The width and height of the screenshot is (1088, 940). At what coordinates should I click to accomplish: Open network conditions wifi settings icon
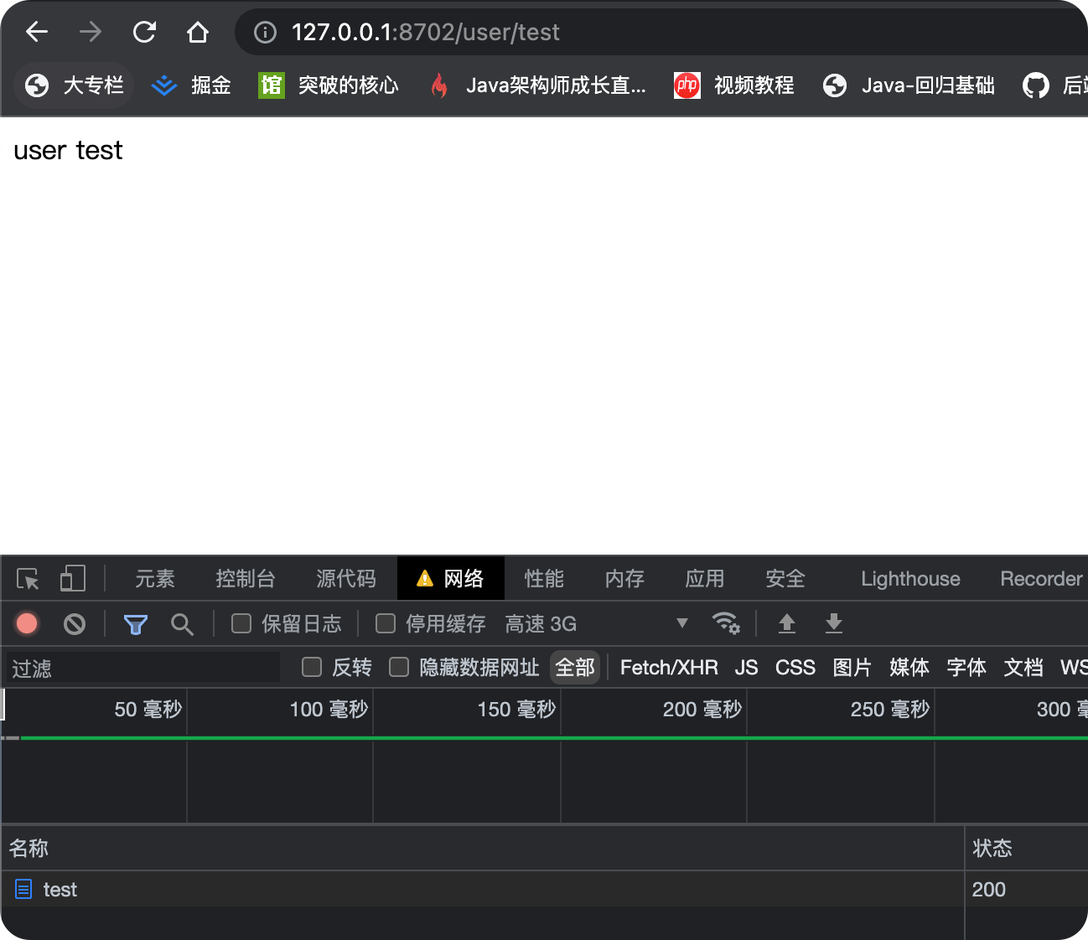point(726,623)
